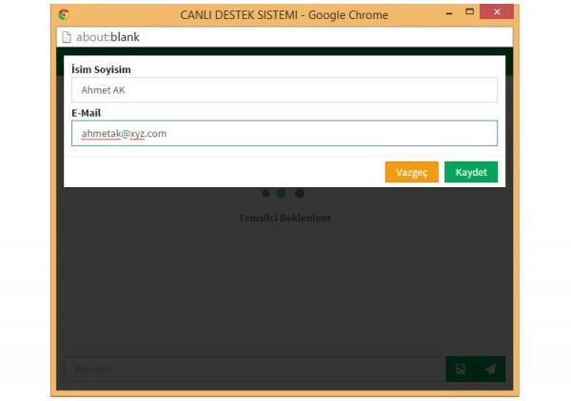Click the page document icon beside about:blank
Viewport: 571px width, 401px height.
[67, 37]
